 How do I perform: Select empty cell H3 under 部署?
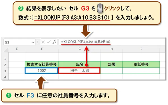click(x=112, y=71)
